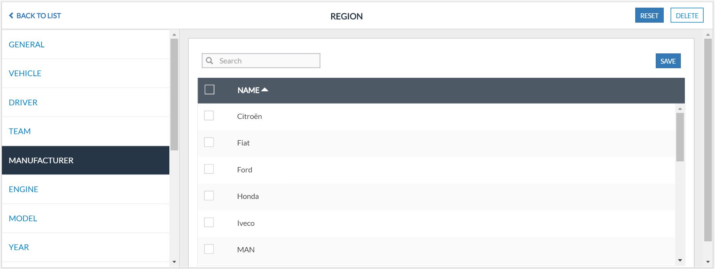
Task: Click the back chevron arrow icon
Action: pos(11,16)
